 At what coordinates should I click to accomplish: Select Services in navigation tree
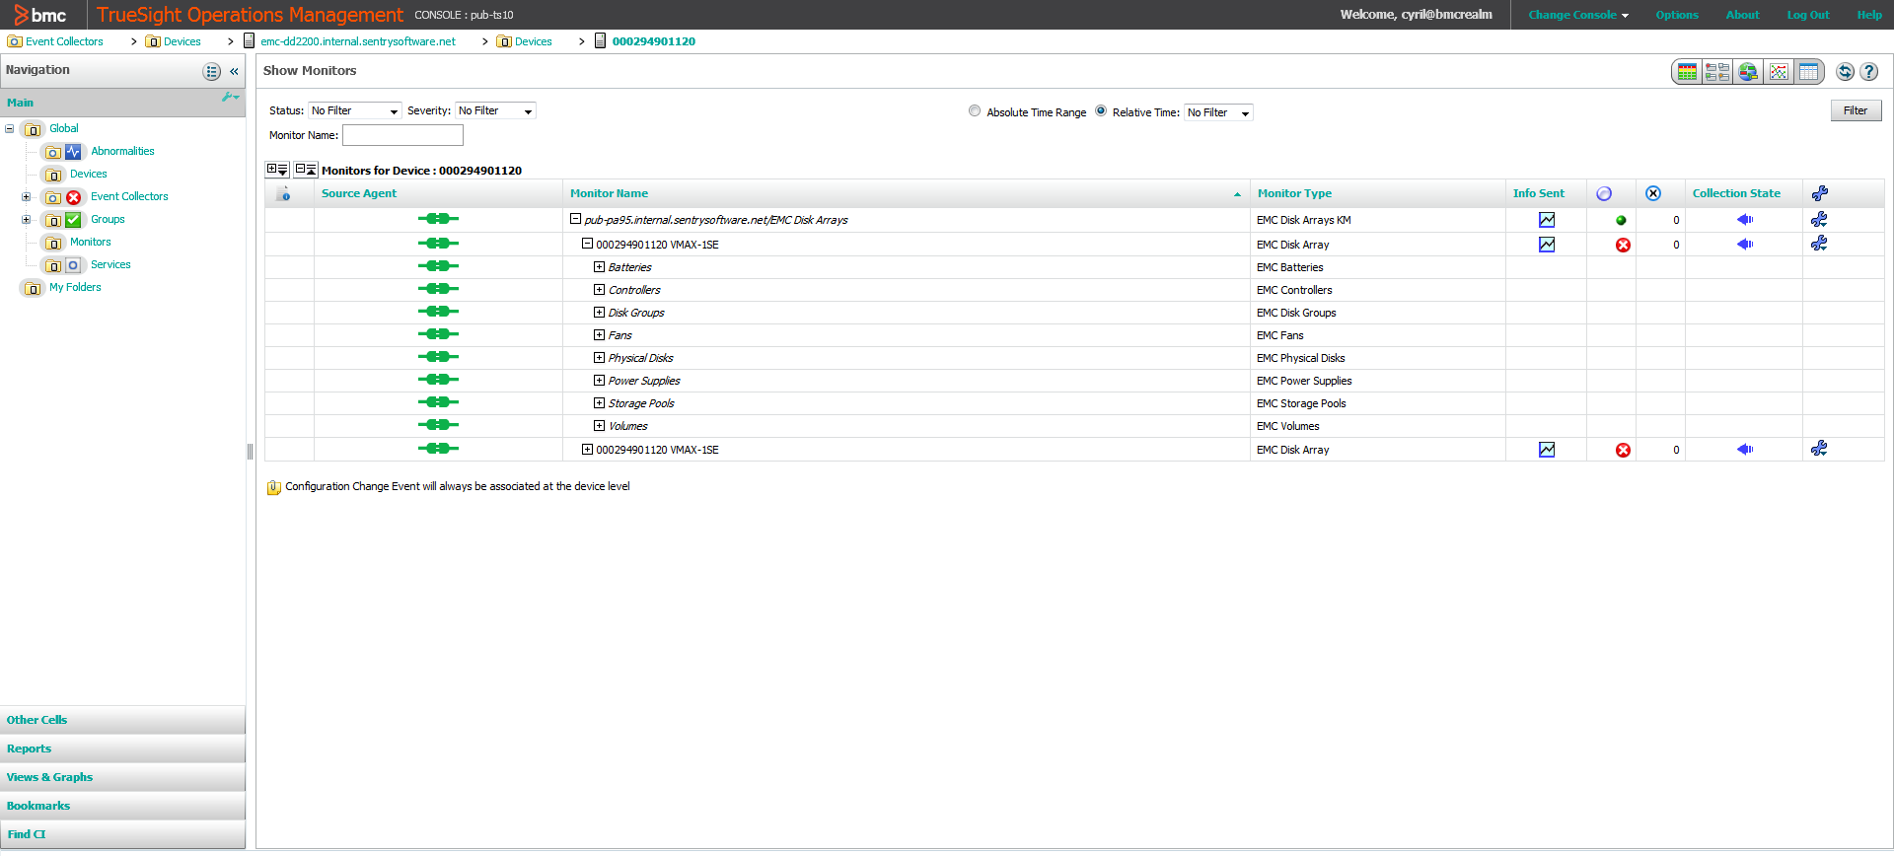click(x=110, y=264)
